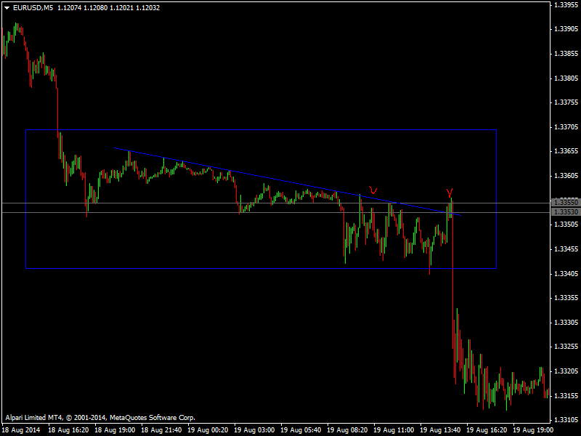
Task: Click the 1.33955 price scale label
Action: tap(566, 5)
